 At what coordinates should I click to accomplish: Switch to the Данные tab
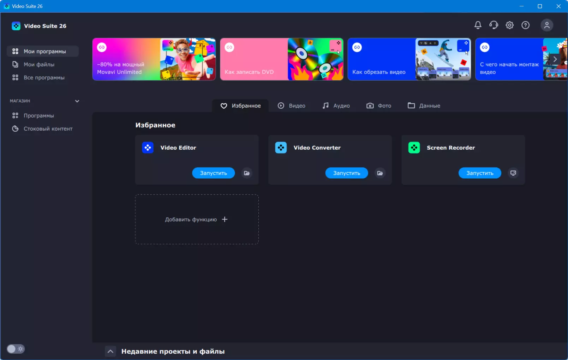pyautogui.click(x=424, y=106)
